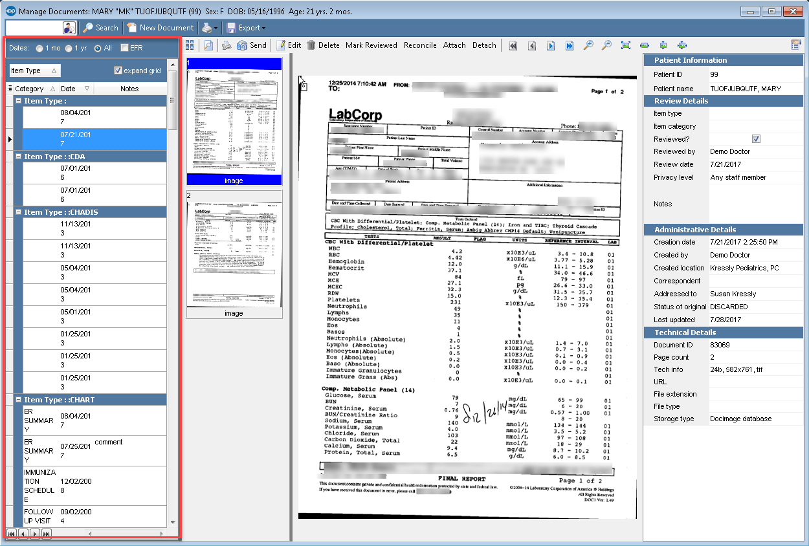This screenshot has height=546, width=809.
Task: Select the IMMUNIZATION SCHEDULE row
Action: 94,486
